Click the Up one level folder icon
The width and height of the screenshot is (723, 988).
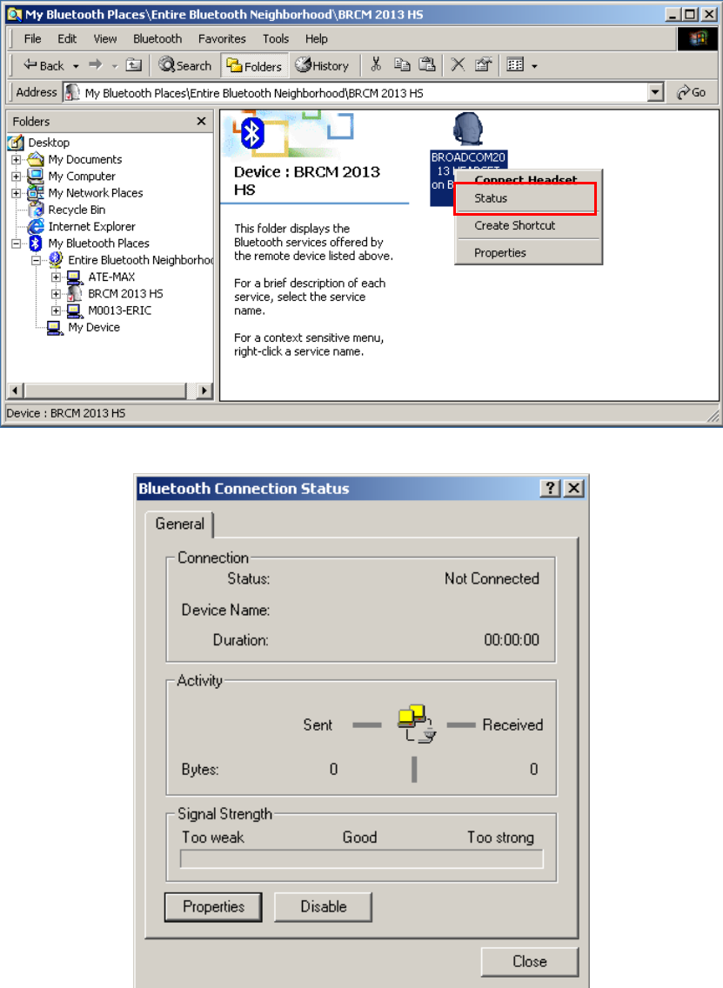[134, 65]
